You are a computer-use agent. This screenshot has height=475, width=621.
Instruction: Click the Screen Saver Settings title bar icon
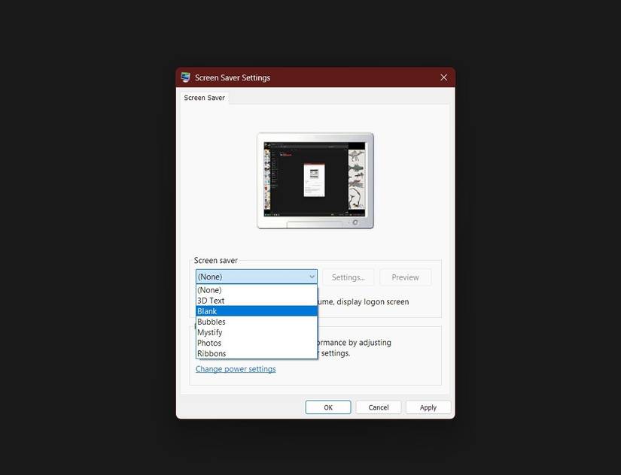pos(184,77)
